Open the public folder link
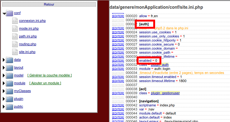The width and height of the screenshot is (230, 122). click(18, 106)
